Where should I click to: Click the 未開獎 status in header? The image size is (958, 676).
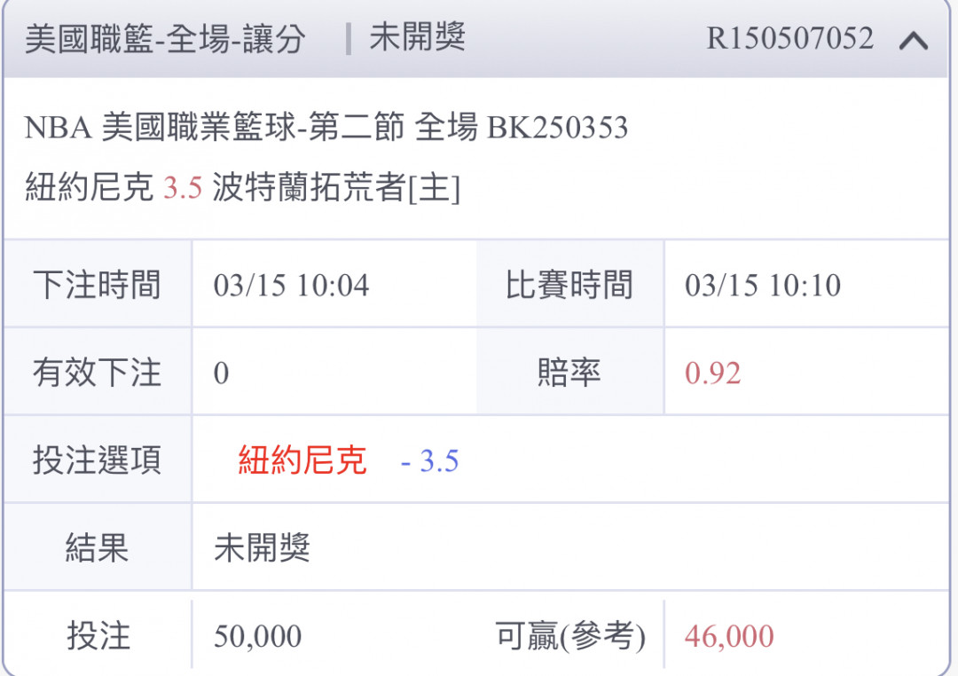[x=418, y=37]
